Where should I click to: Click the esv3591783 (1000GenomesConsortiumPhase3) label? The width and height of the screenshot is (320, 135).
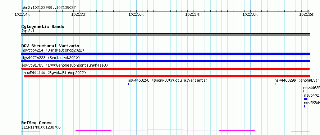(x=65, y=65)
